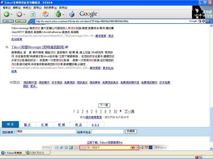Open the Yahoo!奇摩Messenger result title link
Image resolution: width=213 pixels, height=159 pixels.
point(38,47)
